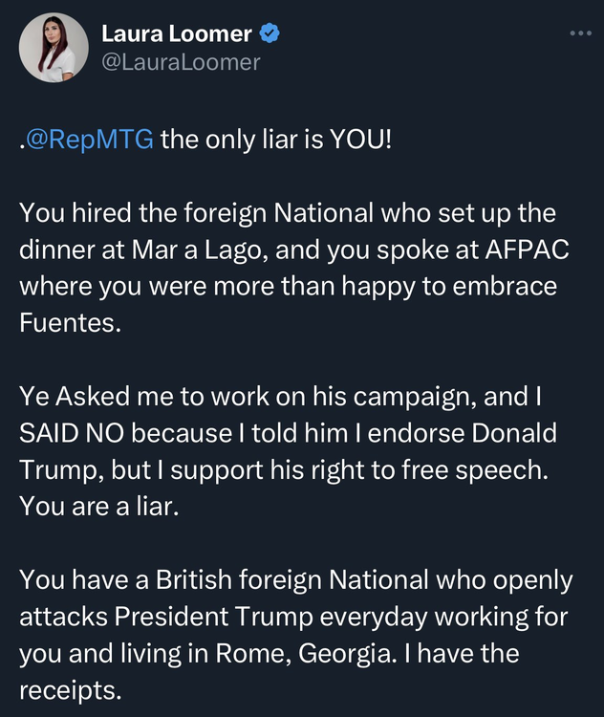This screenshot has width=604, height=717.
Task: Click the final word "receipts."
Action: [71, 689]
